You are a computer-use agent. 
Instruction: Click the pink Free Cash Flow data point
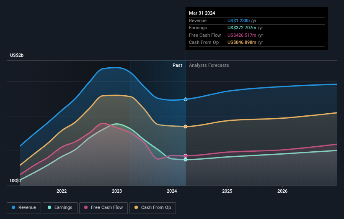point(186,156)
